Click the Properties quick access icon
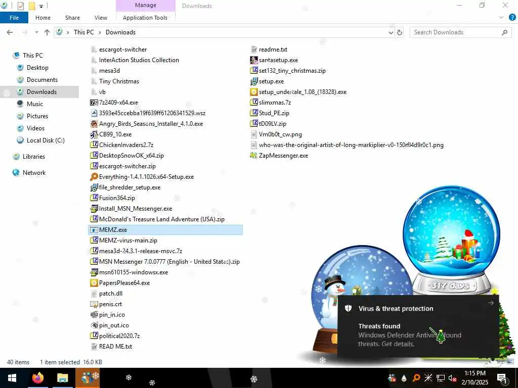This screenshot has width=518, height=388. (x=20, y=6)
